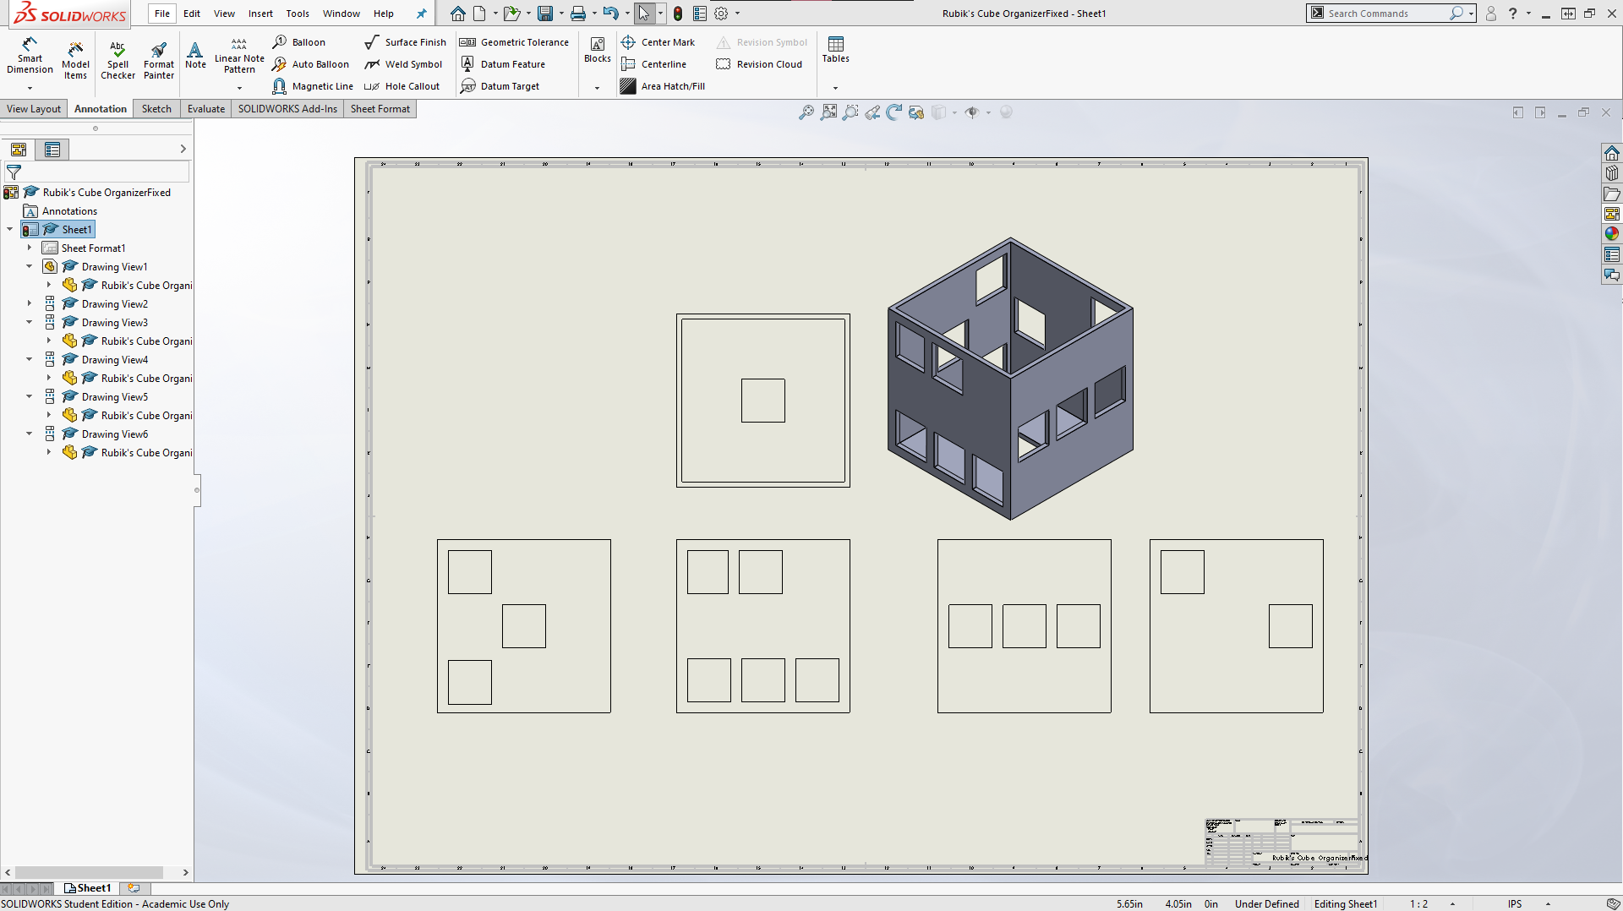Expand Drawing View2 in the feature tree
Screen dimensions: 1623x911
click(x=30, y=303)
